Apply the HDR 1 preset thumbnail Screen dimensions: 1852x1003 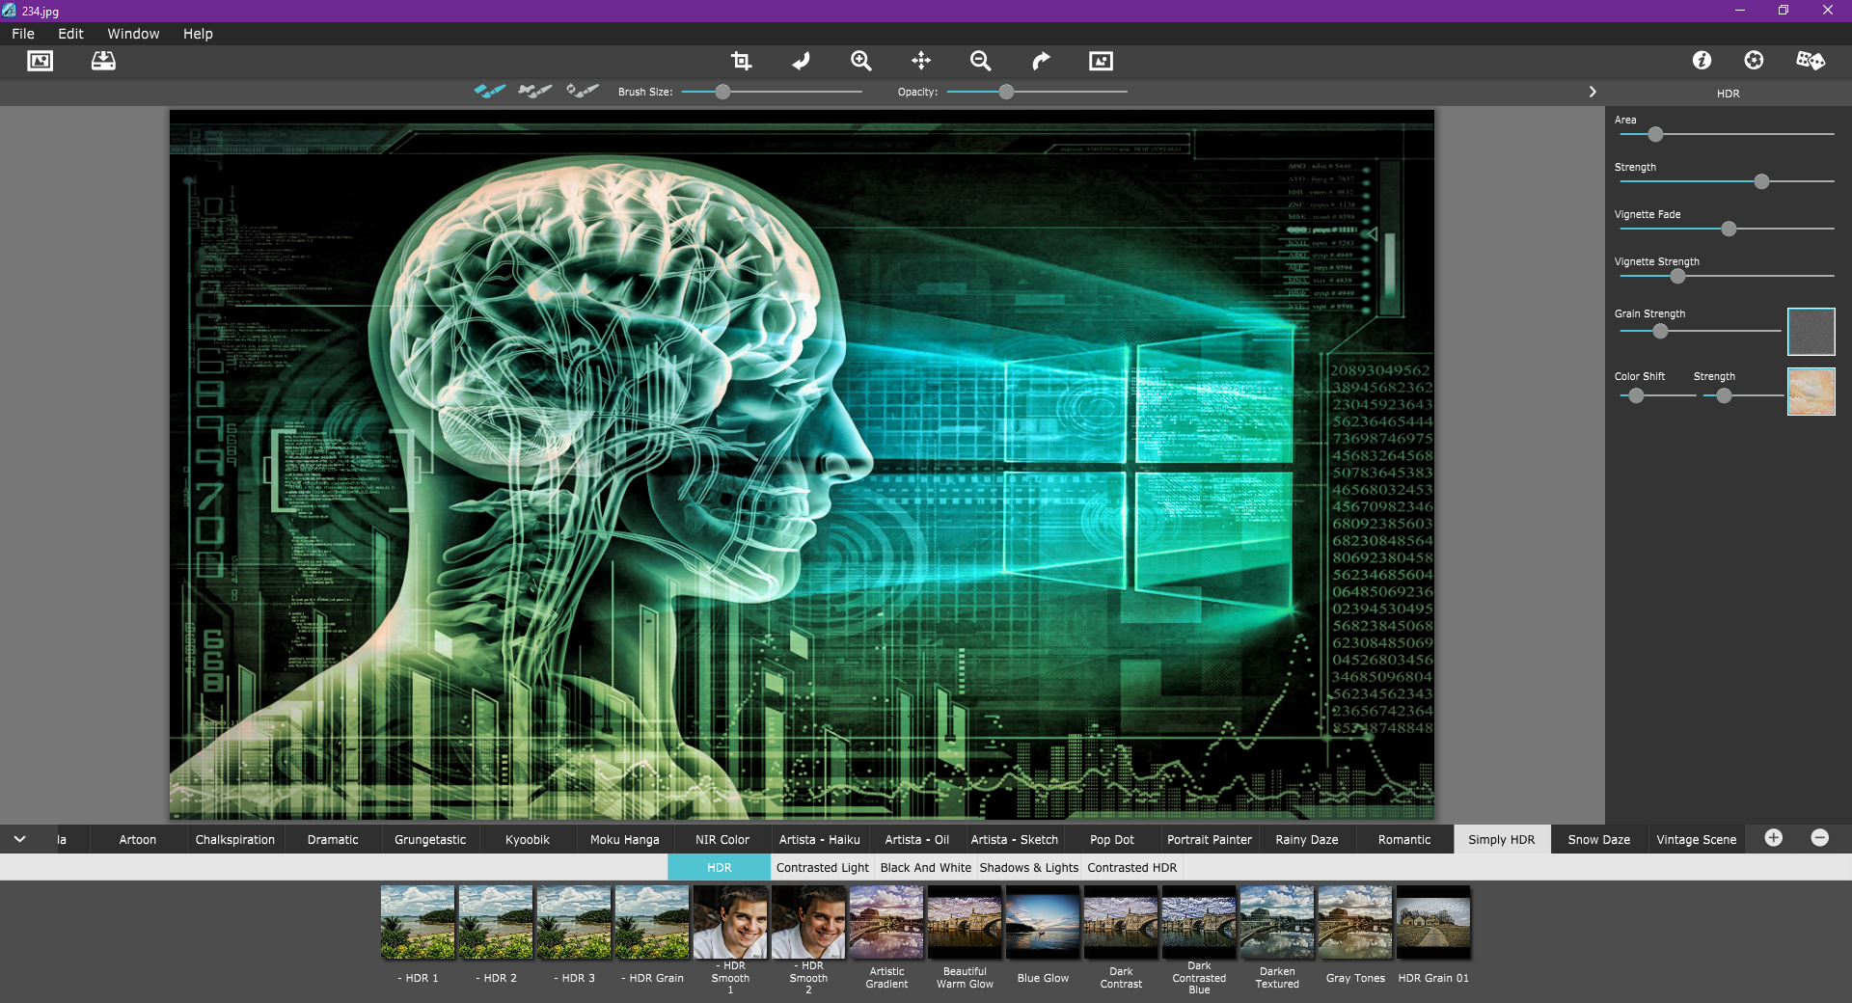click(418, 922)
